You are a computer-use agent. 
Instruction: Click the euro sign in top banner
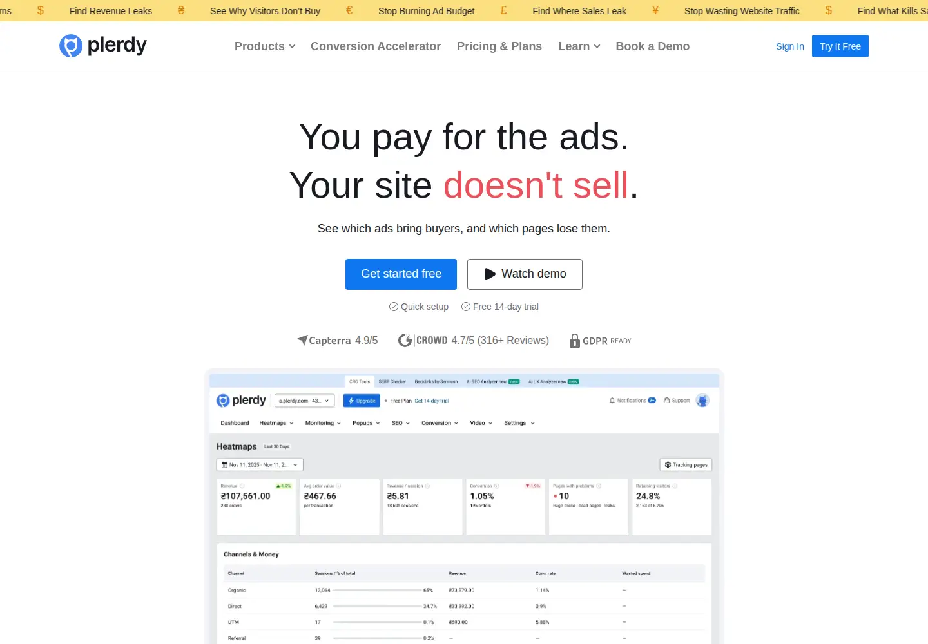click(349, 10)
